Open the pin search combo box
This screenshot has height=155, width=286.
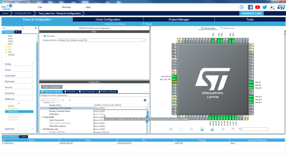[x=255, y=129]
